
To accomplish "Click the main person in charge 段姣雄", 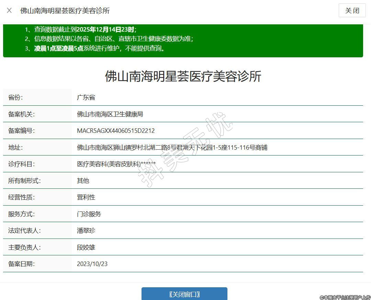I will pos(86,247).
